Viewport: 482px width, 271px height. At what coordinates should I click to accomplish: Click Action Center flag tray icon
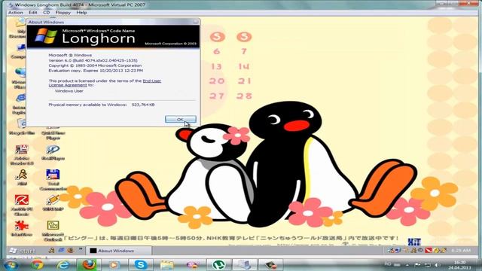(417, 264)
